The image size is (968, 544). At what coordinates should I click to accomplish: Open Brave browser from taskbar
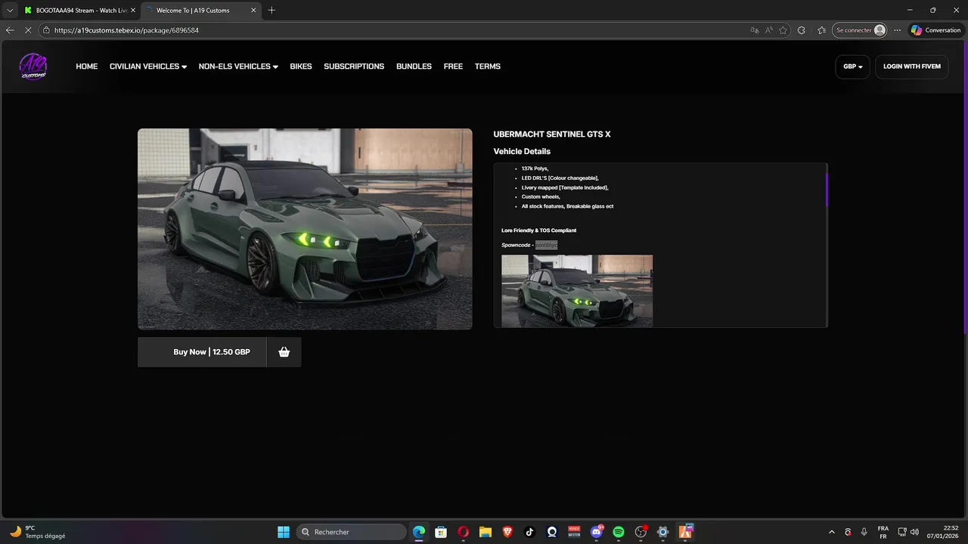[507, 532]
